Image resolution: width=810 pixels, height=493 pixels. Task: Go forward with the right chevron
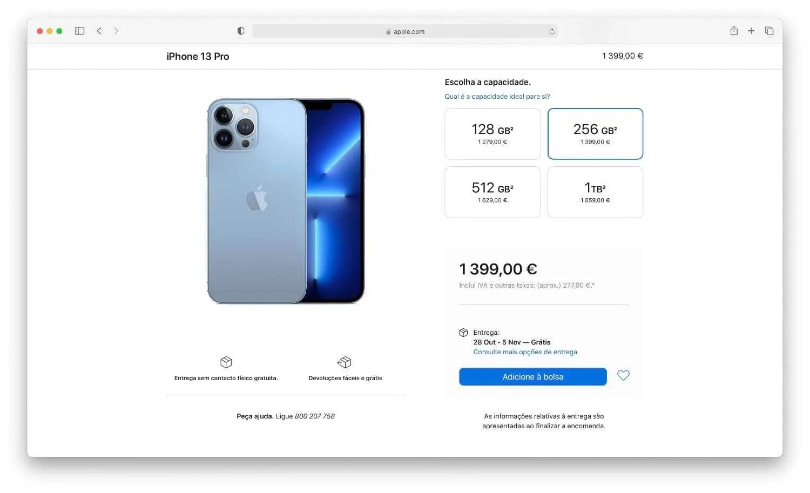click(116, 31)
